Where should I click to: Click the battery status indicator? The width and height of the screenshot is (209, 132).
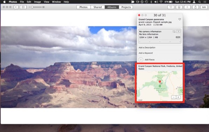169,2
